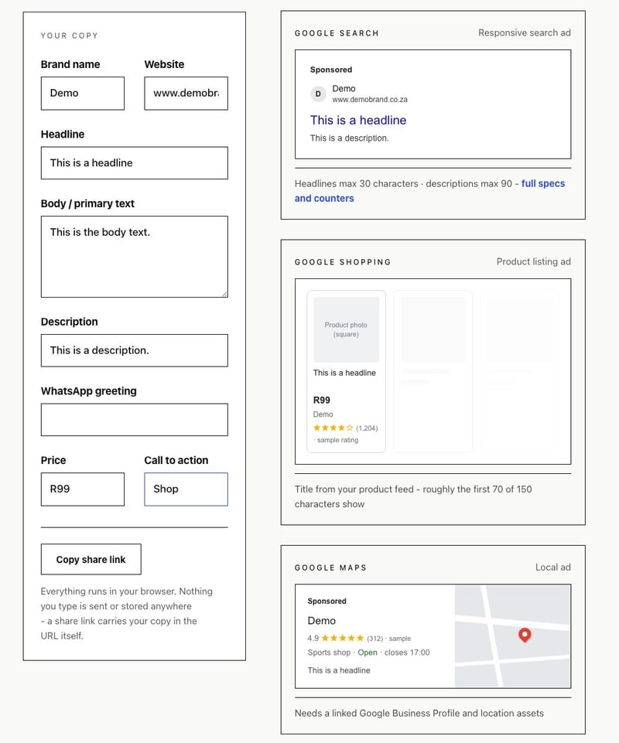Select the Description input field
Image resolution: width=619 pixels, height=743 pixels.
click(x=134, y=351)
